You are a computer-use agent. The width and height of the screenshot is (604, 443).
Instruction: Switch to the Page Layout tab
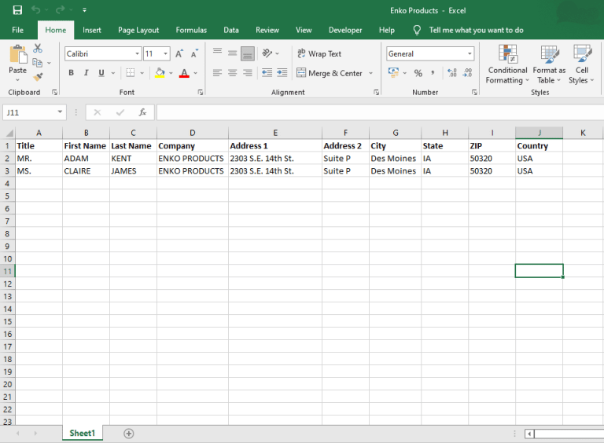coord(138,30)
